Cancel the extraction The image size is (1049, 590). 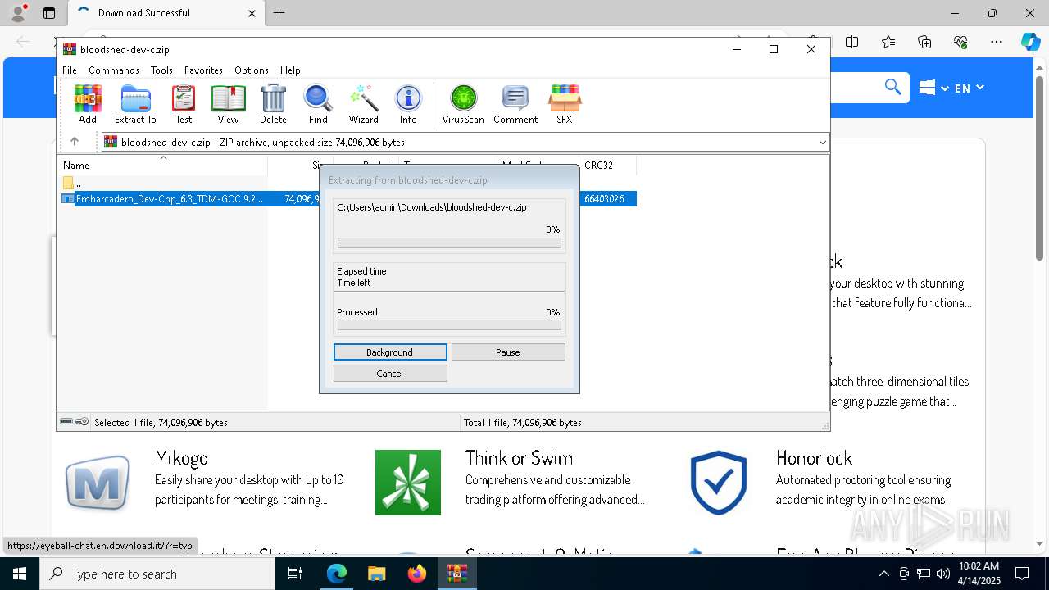click(390, 373)
